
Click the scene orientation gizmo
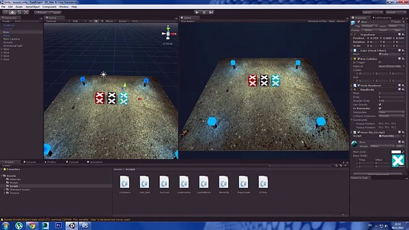[x=169, y=33]
